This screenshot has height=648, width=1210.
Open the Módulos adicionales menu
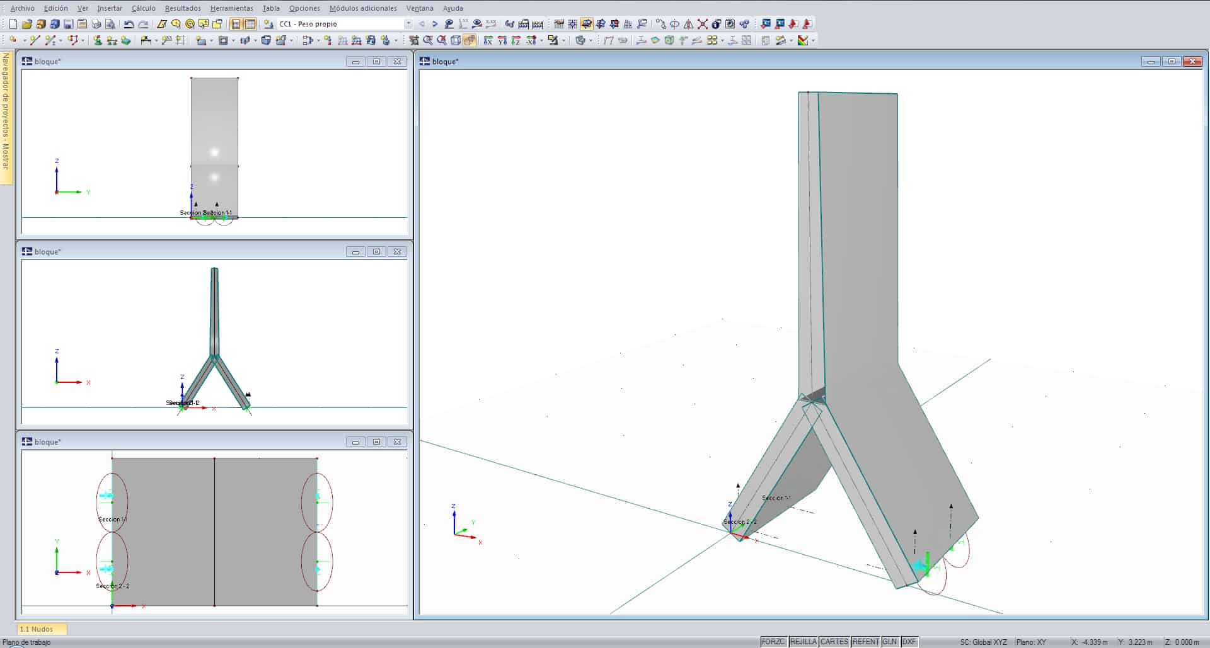pyautogui.click(x=363, y=8)
